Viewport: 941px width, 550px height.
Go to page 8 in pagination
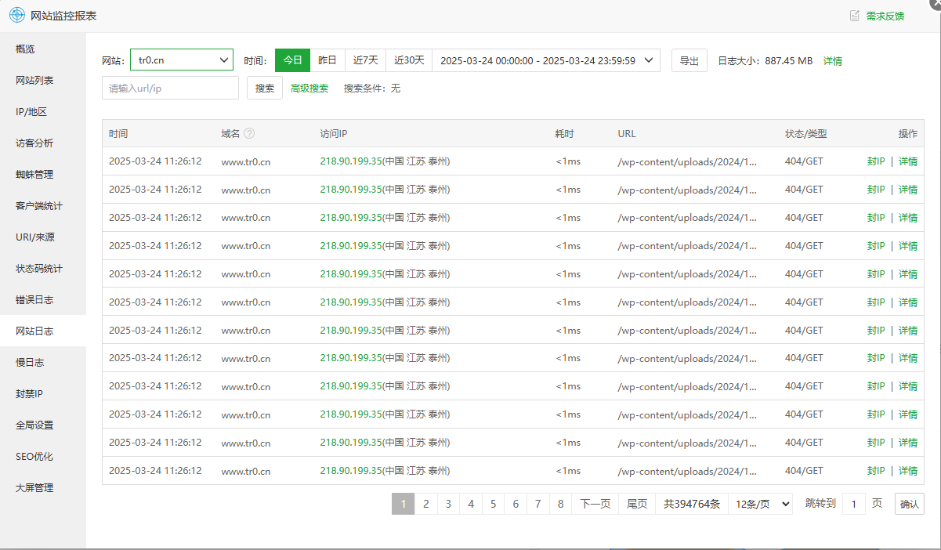[561, 504]
